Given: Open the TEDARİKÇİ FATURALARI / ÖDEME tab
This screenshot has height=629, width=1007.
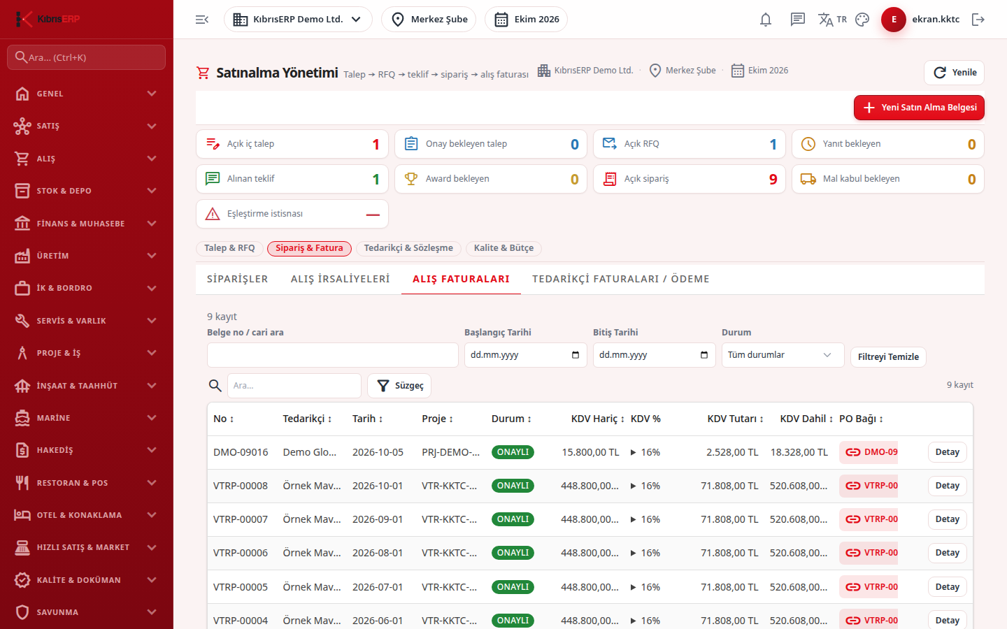Looking at the screenshot, I should (x=621, y=279).
